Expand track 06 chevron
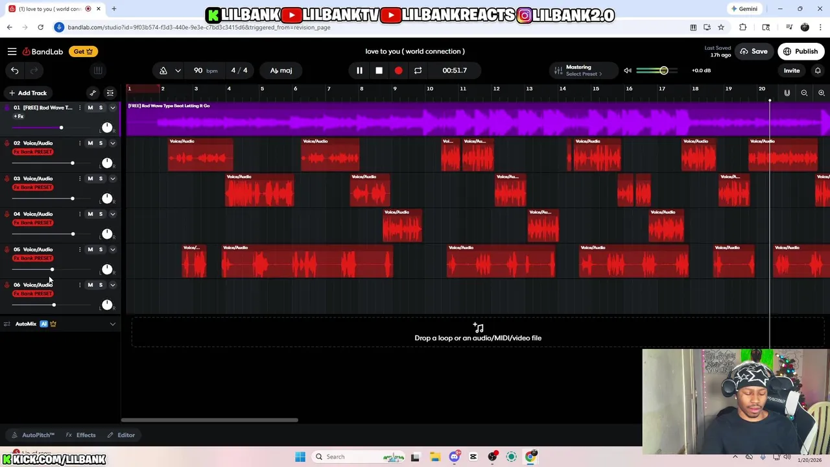830x467 pixels. coord(112,285)
